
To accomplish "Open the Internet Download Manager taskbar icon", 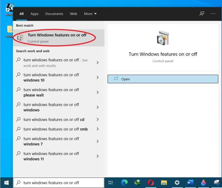I will click(x=137, y=183).
